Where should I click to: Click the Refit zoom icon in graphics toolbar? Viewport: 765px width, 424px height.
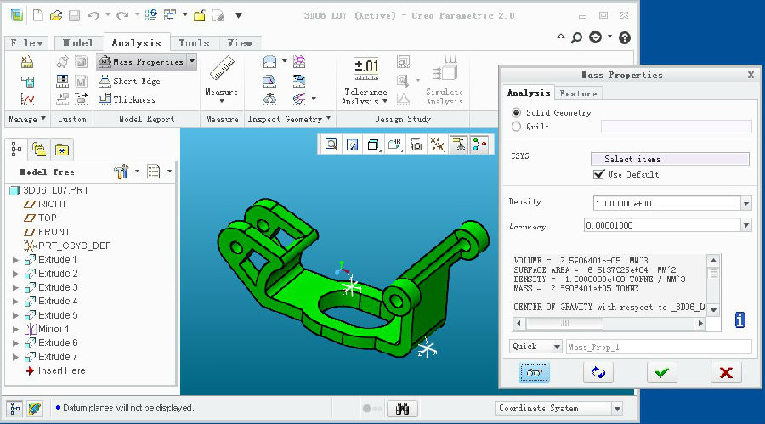pos(330,144)
